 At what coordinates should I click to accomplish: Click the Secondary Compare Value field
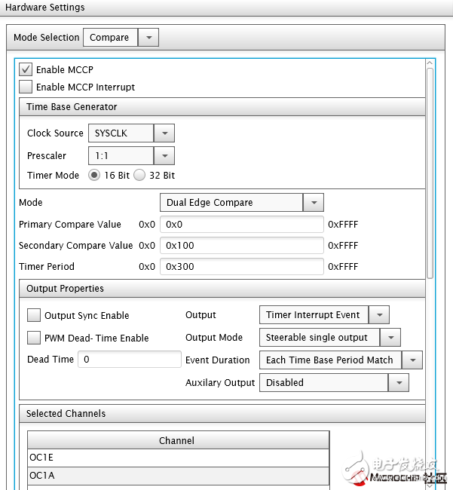(x=241, y=246)
